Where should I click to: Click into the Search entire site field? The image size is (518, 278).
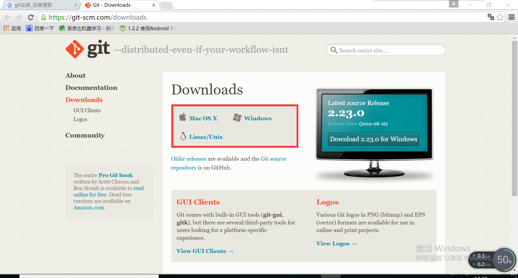tap(386, 50)
